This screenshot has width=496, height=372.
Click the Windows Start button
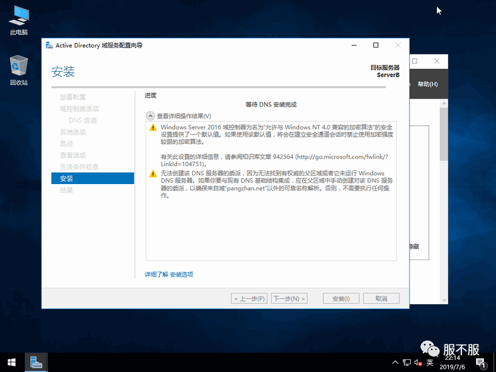(12, 363)
